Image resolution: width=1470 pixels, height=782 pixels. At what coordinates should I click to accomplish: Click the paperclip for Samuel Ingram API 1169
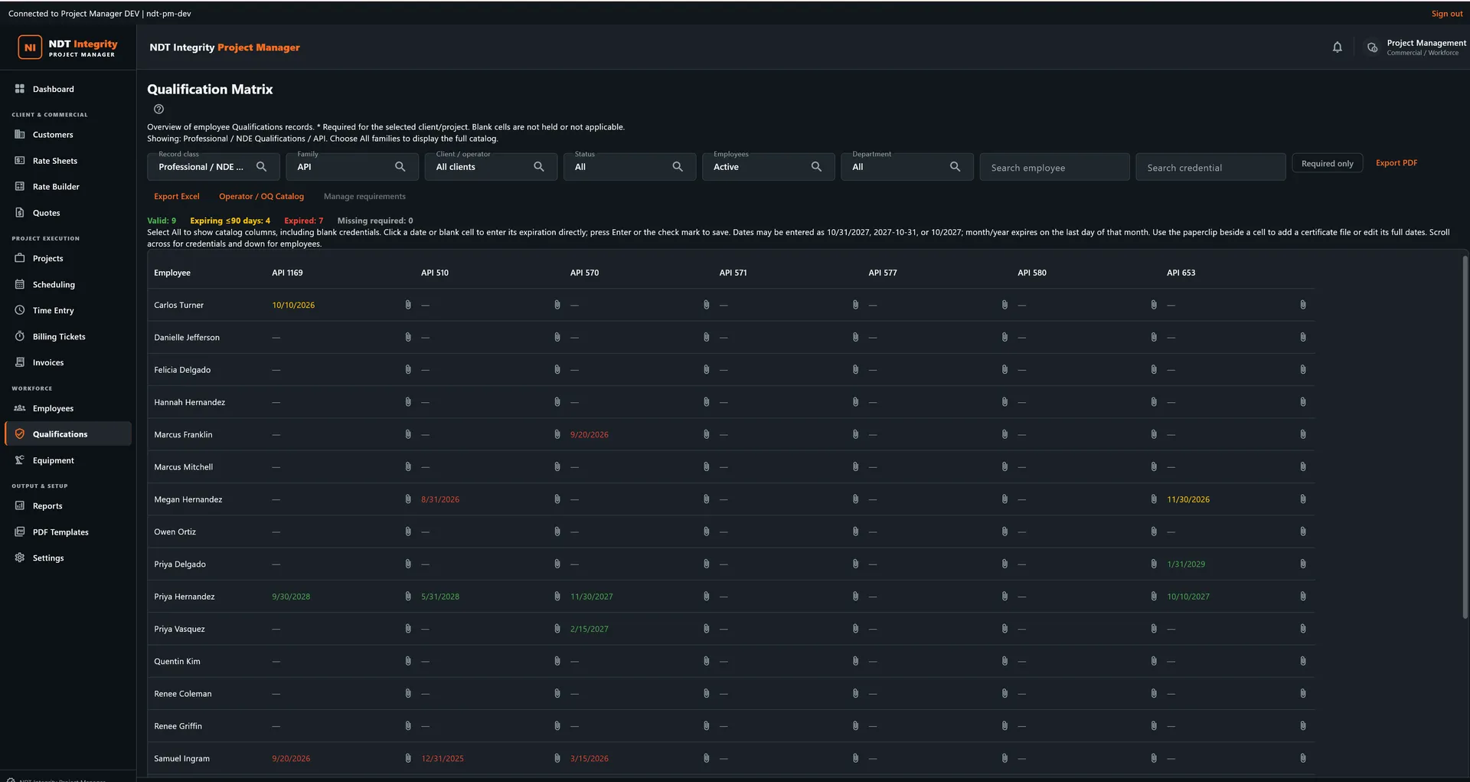(x=407, y=758)
